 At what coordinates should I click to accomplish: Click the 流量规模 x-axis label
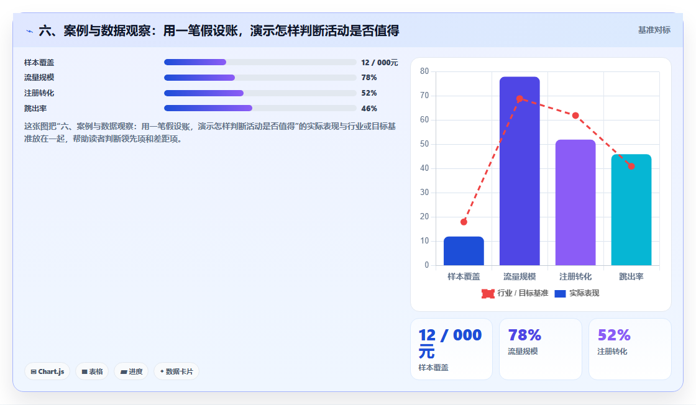520,276
